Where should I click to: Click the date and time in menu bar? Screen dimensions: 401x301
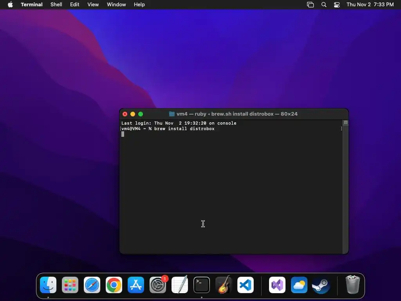[370, 5]
